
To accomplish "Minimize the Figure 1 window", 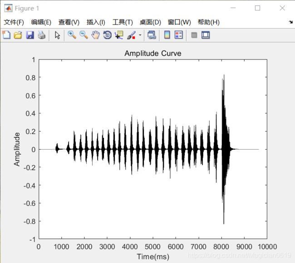I will 233,8.
